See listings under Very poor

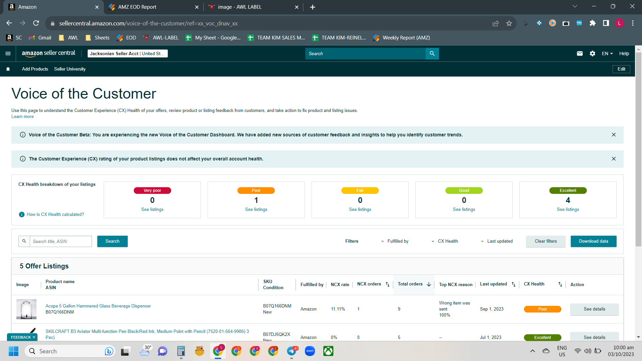[x=152, y=210]
